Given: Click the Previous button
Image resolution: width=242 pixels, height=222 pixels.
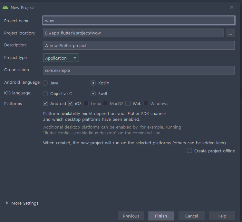Looking at the screenshot, I should point(131,216).
